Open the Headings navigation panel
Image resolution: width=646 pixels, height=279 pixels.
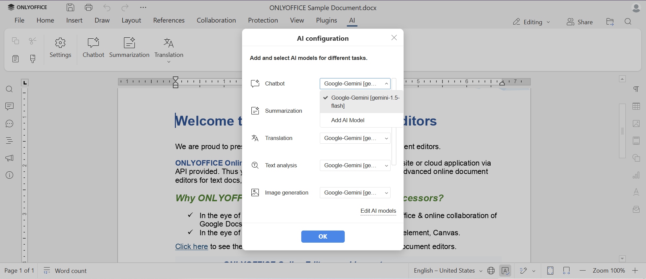[9, 141]
